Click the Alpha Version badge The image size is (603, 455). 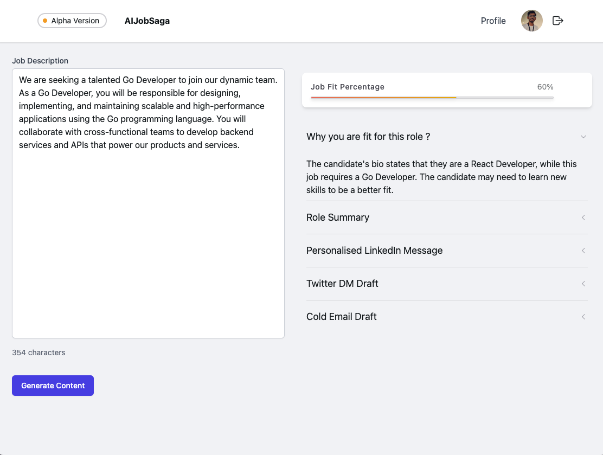click(x=72, y=21)
